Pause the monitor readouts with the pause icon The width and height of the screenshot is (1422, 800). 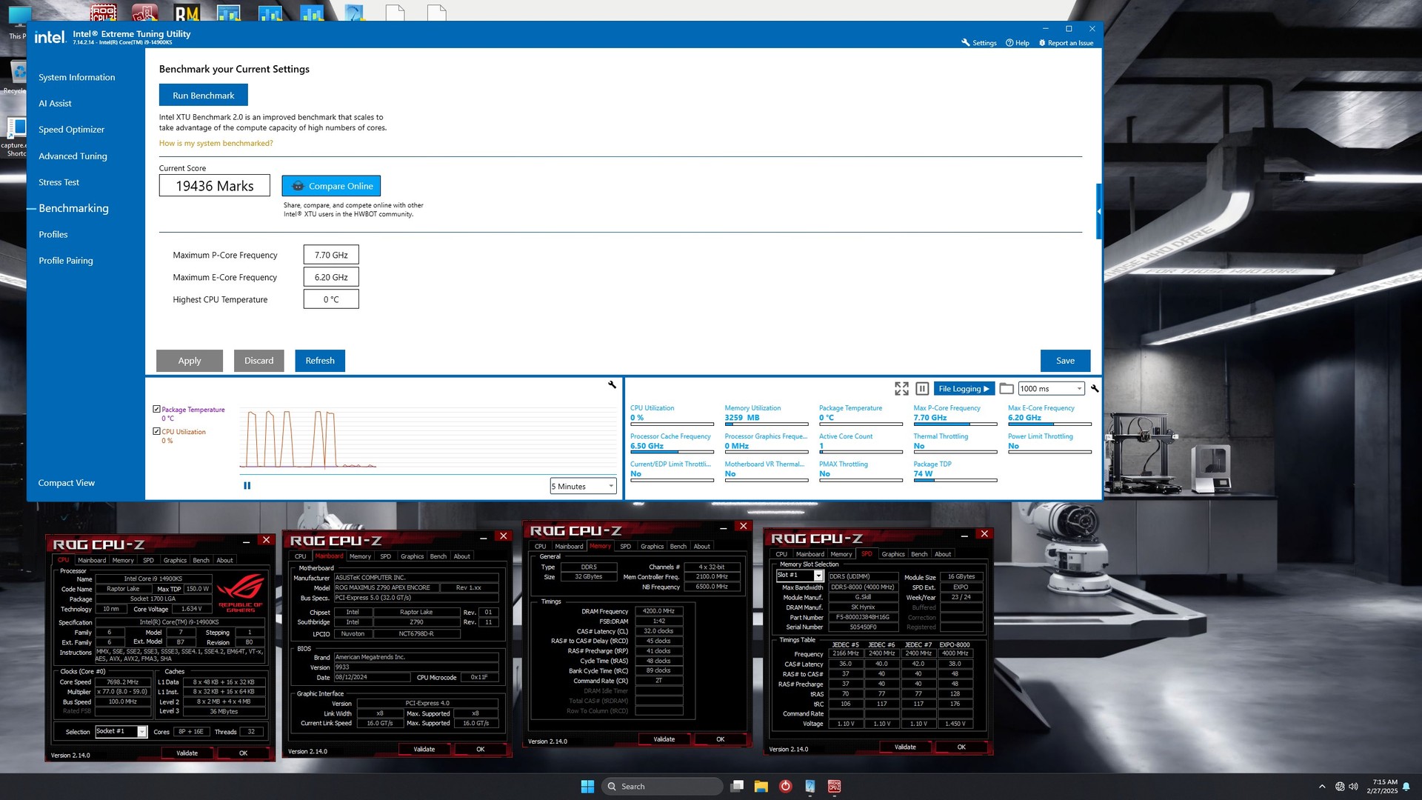(922, 388)
